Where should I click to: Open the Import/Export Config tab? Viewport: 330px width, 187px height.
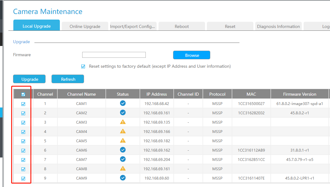click(x=133, y=26)
